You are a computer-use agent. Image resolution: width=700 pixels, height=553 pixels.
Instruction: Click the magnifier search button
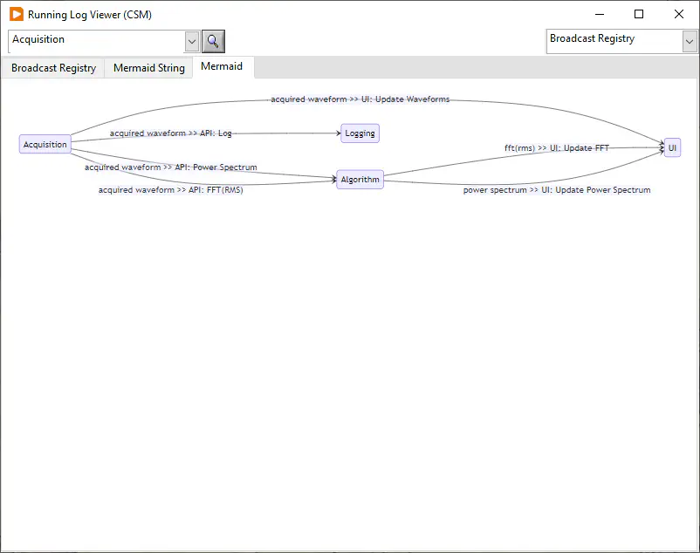(214, 41)
